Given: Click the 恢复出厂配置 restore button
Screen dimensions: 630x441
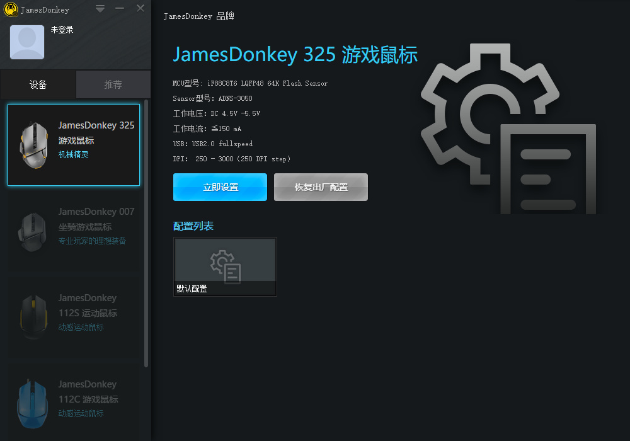Looking at the screenshot, I should [321, 187].
